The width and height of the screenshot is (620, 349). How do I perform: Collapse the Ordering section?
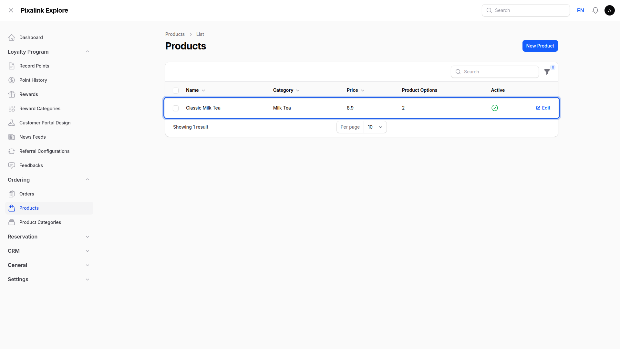coord(88,180)
